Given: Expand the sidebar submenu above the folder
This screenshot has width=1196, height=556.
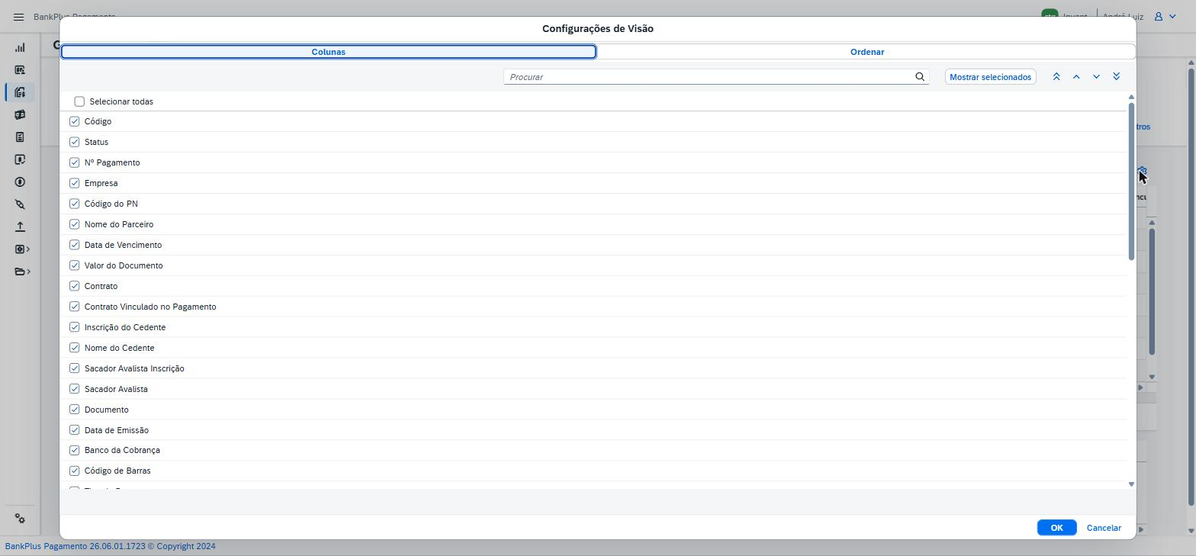Looking at the screenshot, I should pos(28,249).
